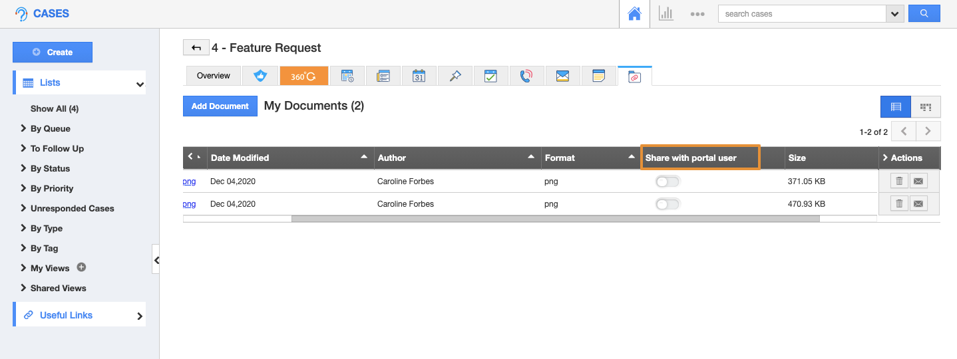Switch to the Overview tab
Viewport: 957px width, 359px height.
[x=213, y=76]
